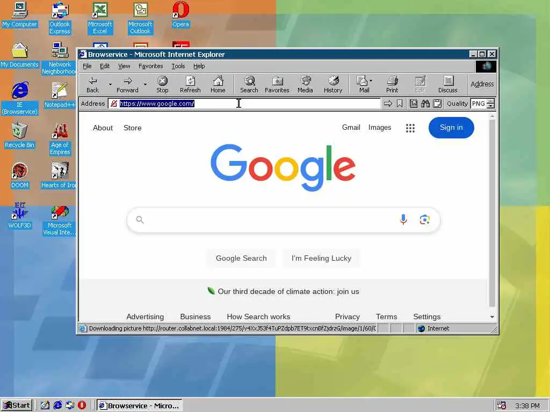550x412 pixels.
Task: Click the Forward toolbar button
Action: [127, 84]
